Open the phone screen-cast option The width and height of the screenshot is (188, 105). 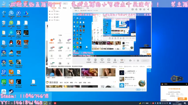pos(102,61)
